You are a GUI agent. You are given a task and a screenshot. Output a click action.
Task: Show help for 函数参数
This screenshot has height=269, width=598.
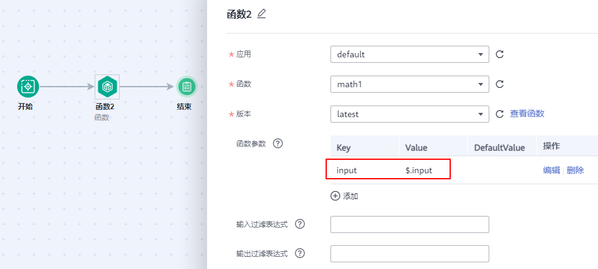point(278,144)
